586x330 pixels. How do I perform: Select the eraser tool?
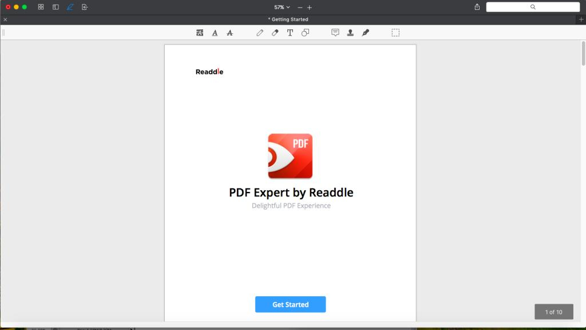coord(275,33)
